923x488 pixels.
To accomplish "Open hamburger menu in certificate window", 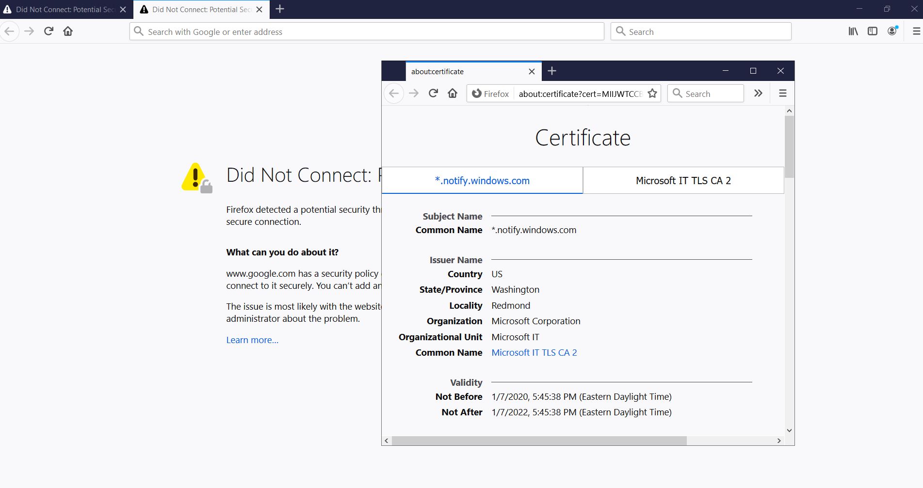I will pos(783,94).
